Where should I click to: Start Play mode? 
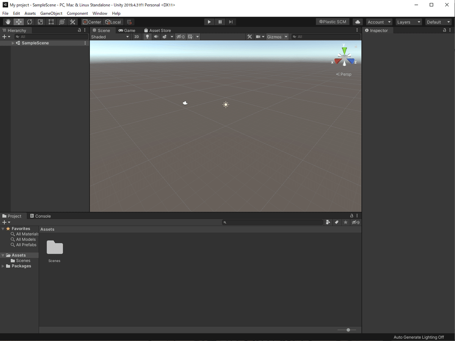(x=209, y=22)
